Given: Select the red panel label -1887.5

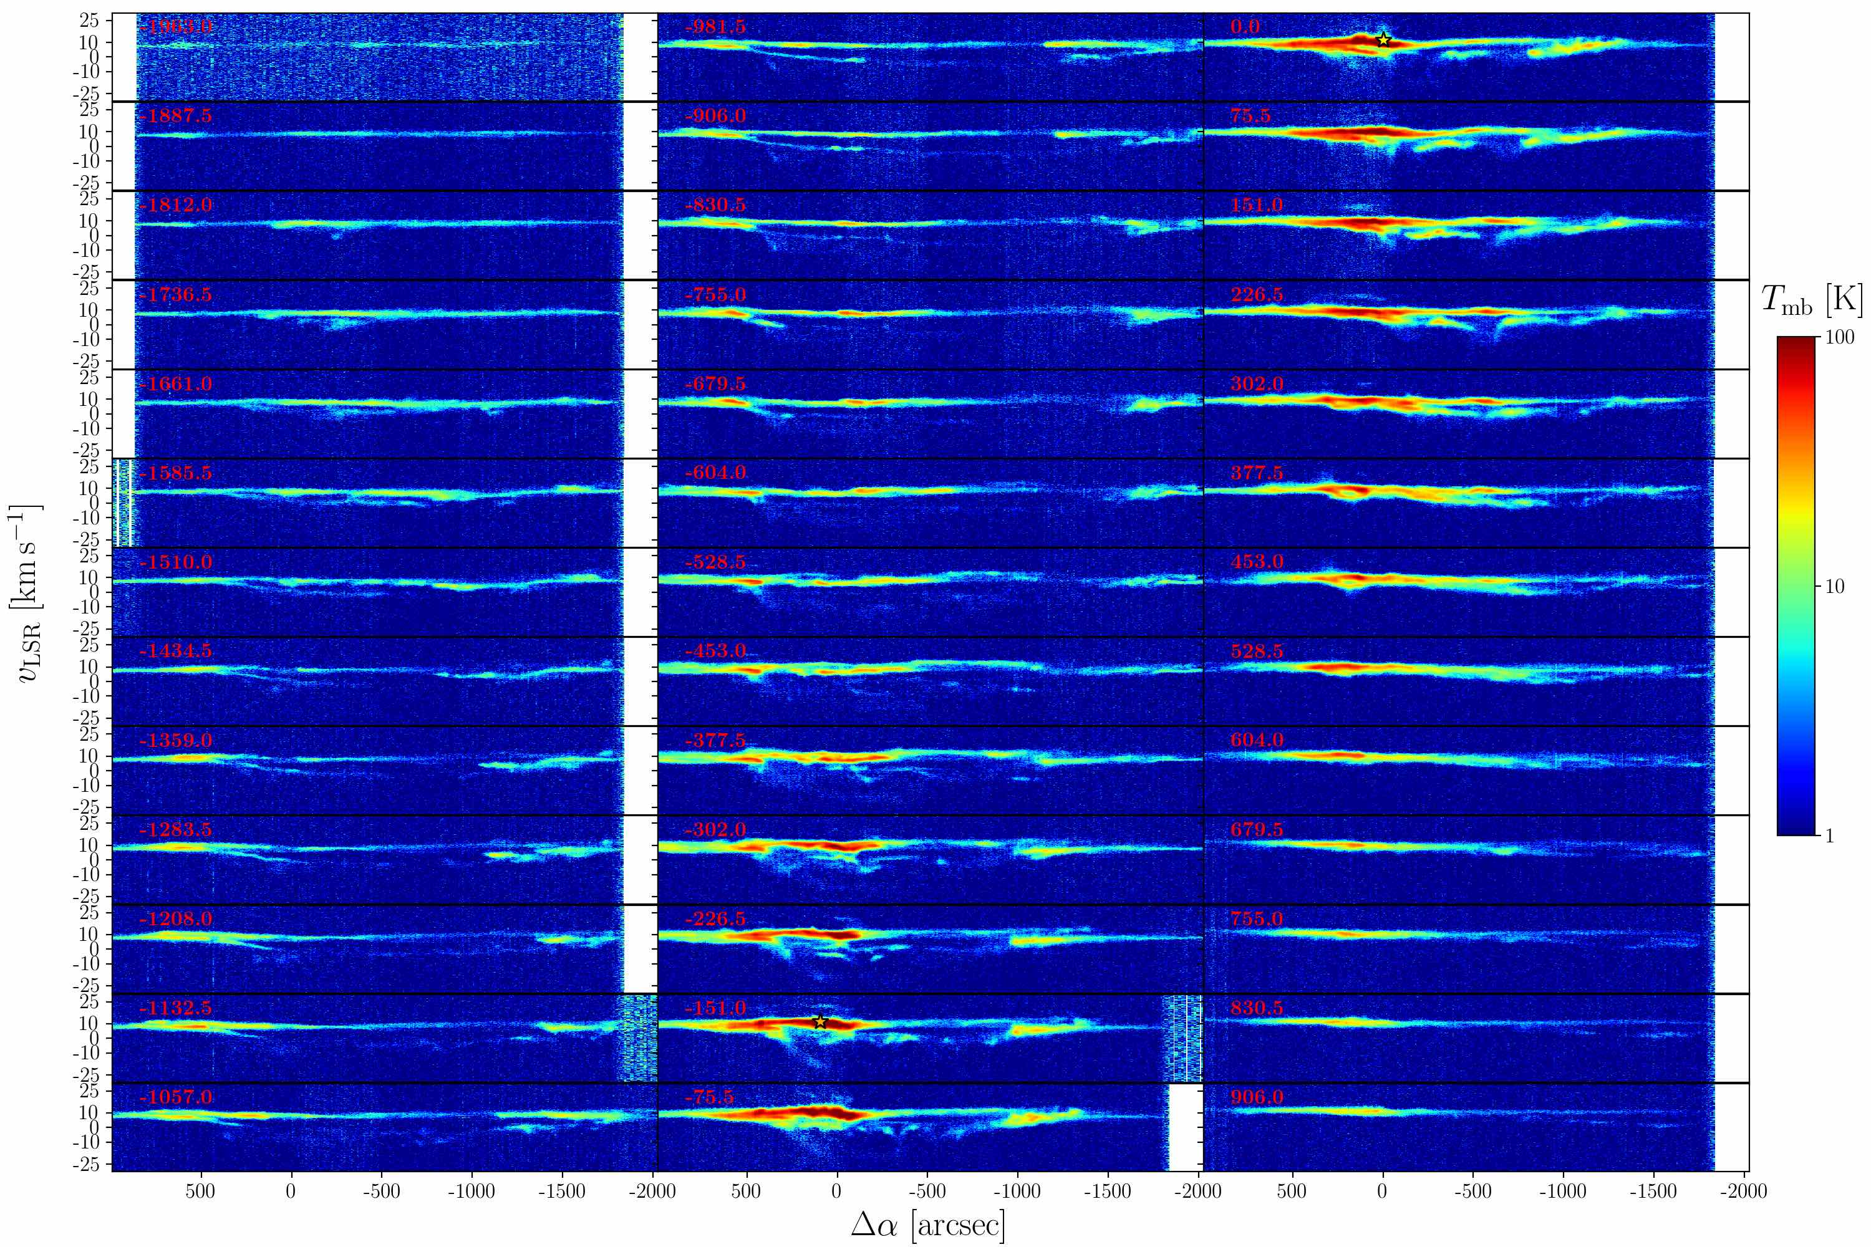Looking at the screenshot, I should (x=175, y=116).
